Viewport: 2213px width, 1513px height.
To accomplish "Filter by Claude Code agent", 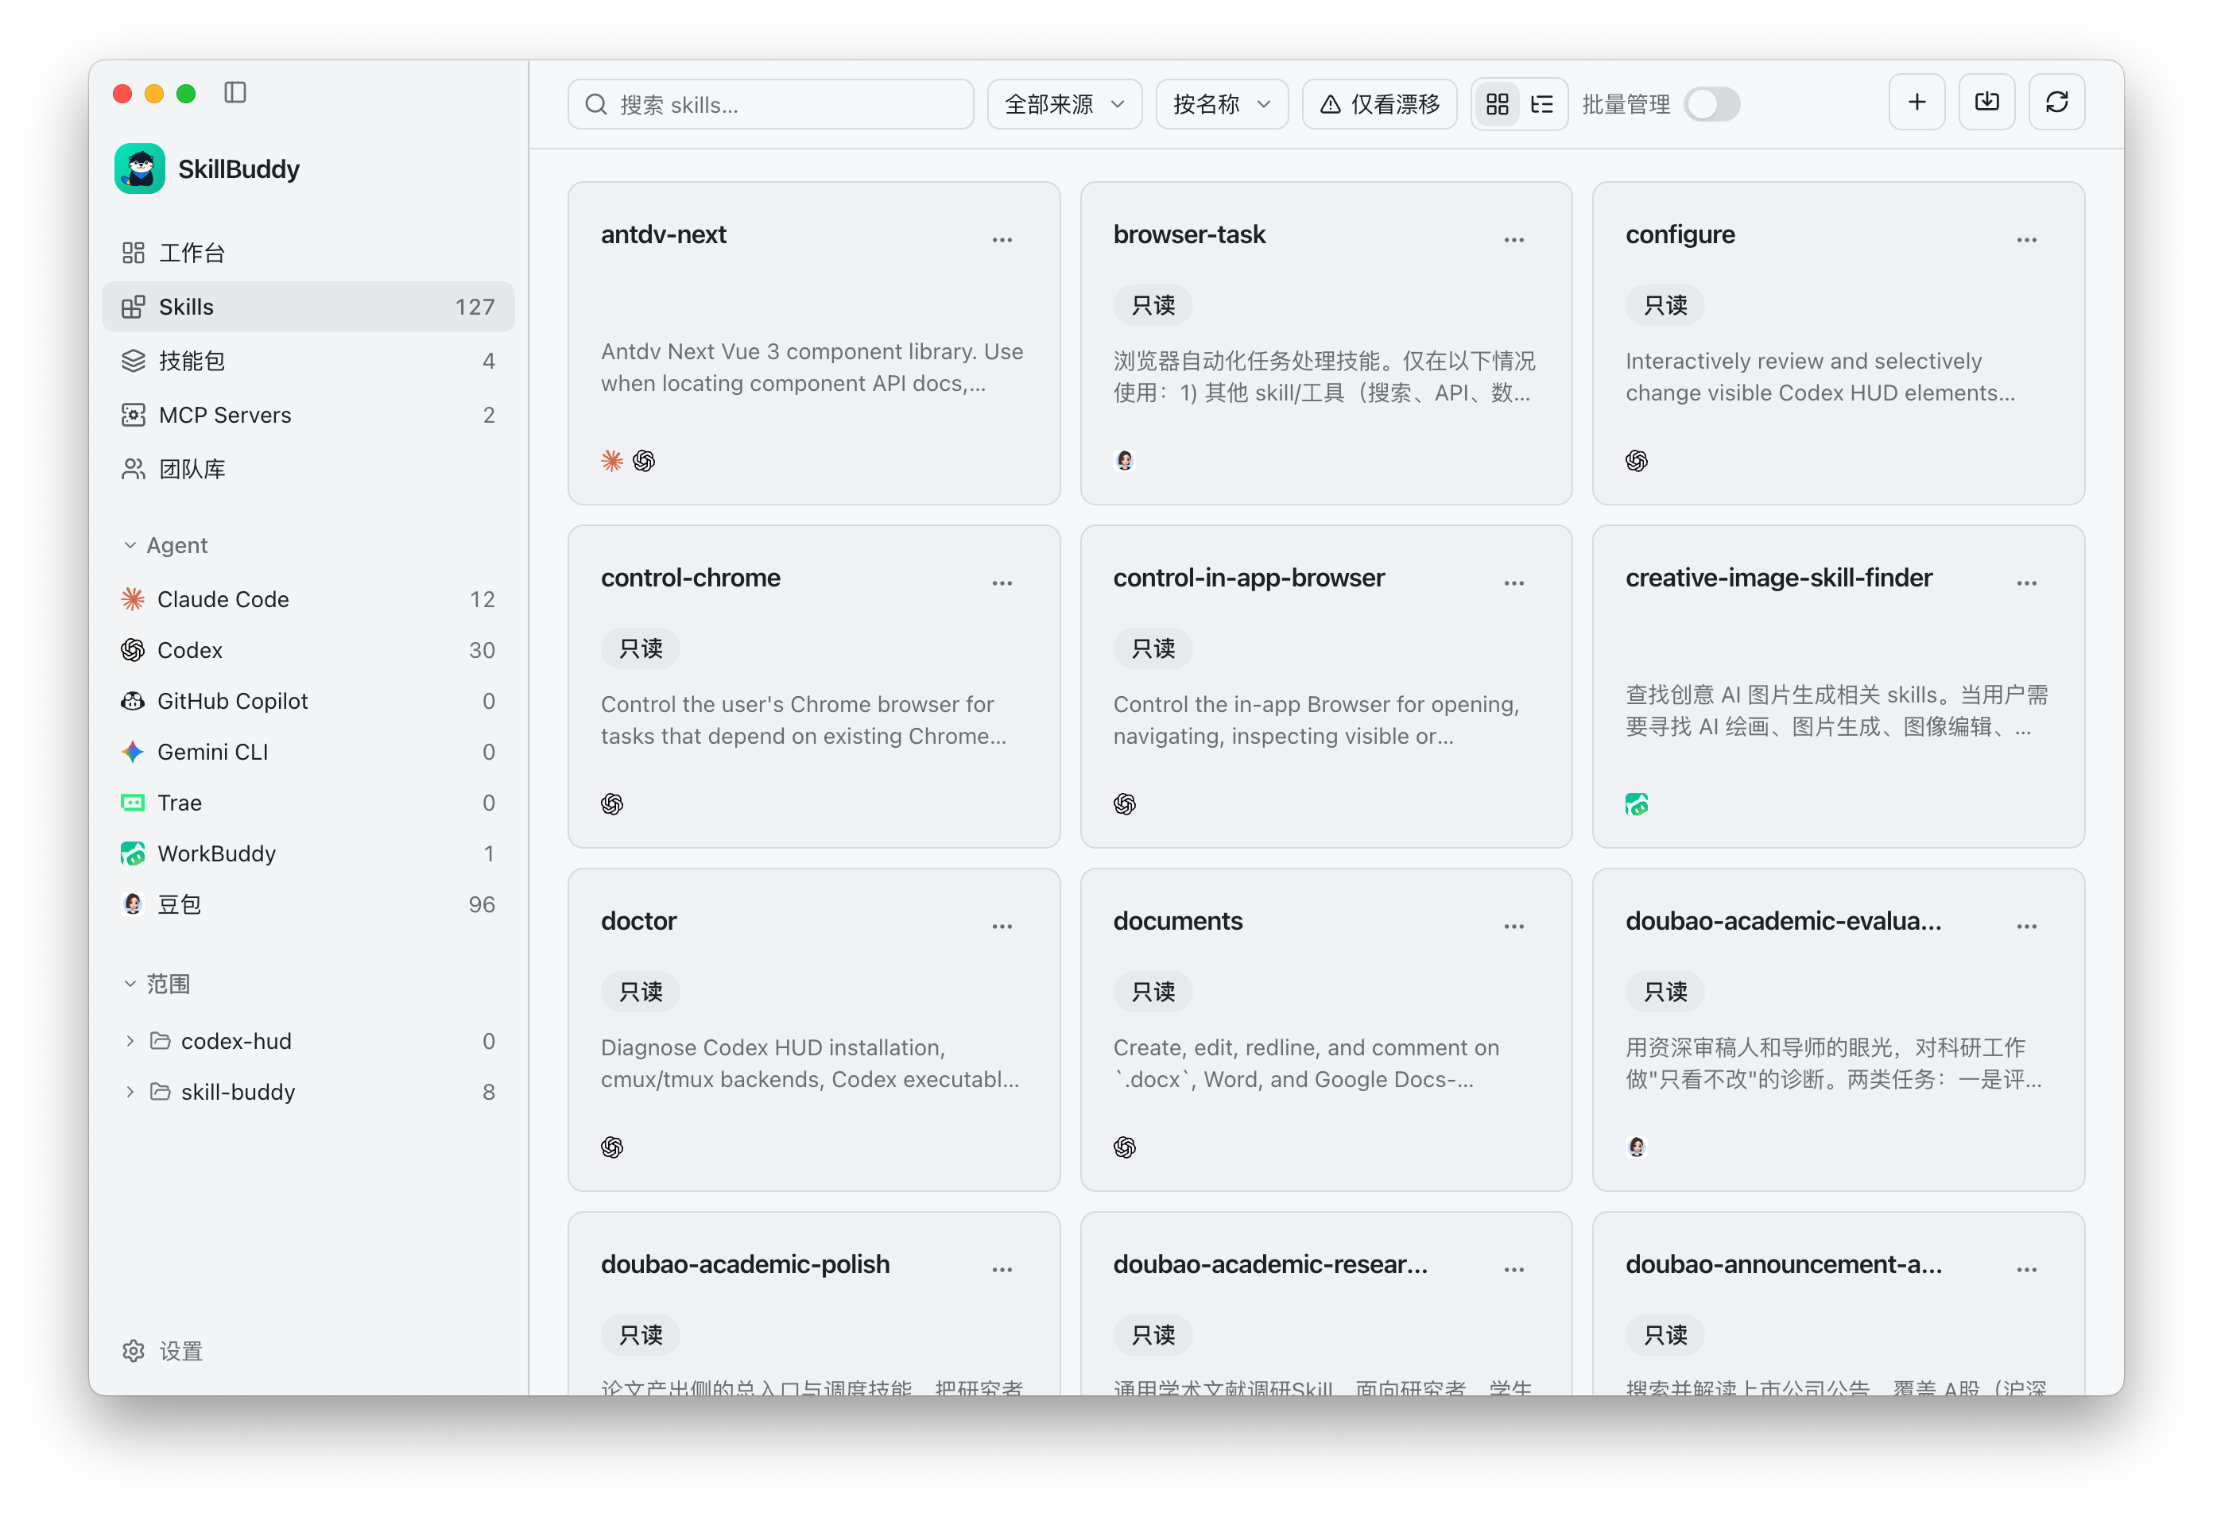I will click(308, 599).
